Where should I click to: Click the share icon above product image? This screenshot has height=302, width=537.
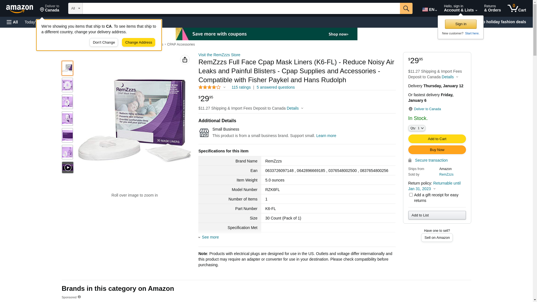click(185, 60)
